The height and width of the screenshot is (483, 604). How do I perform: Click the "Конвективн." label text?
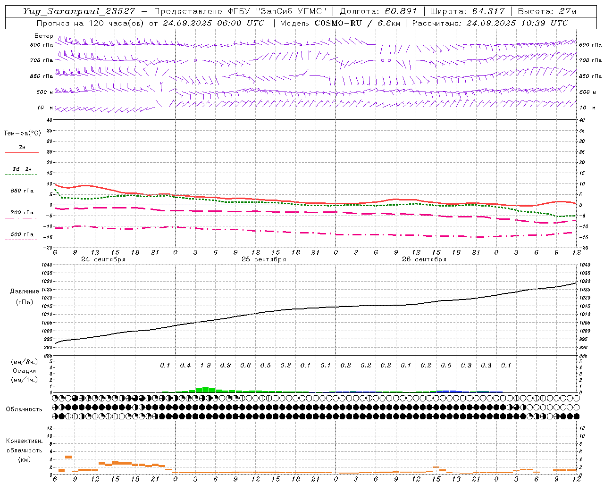pyautogui.click(x=24, y=441)
